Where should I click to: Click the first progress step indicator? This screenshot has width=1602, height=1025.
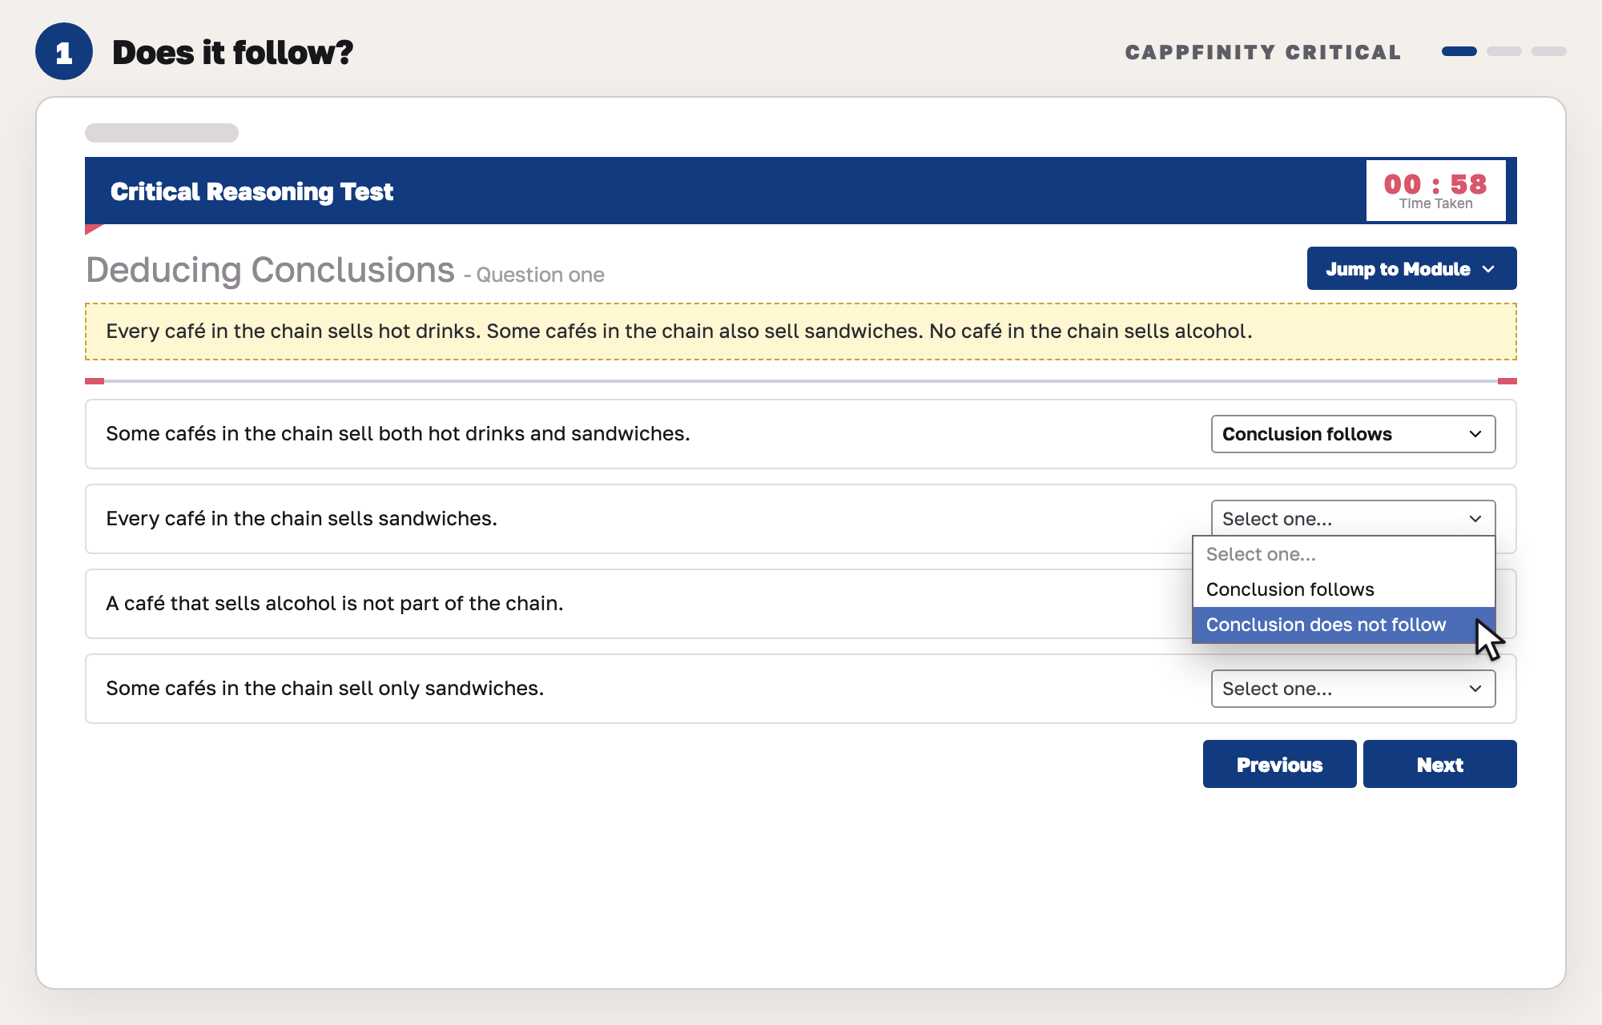1459,51
